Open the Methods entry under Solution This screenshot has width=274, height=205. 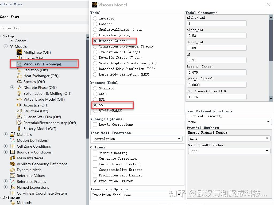(x=24, y=203)
